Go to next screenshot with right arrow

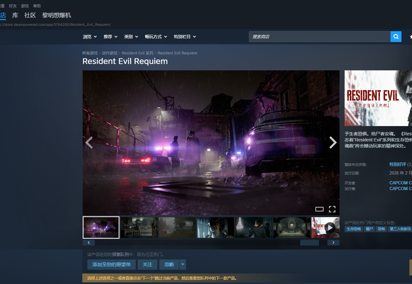point(333,143)
